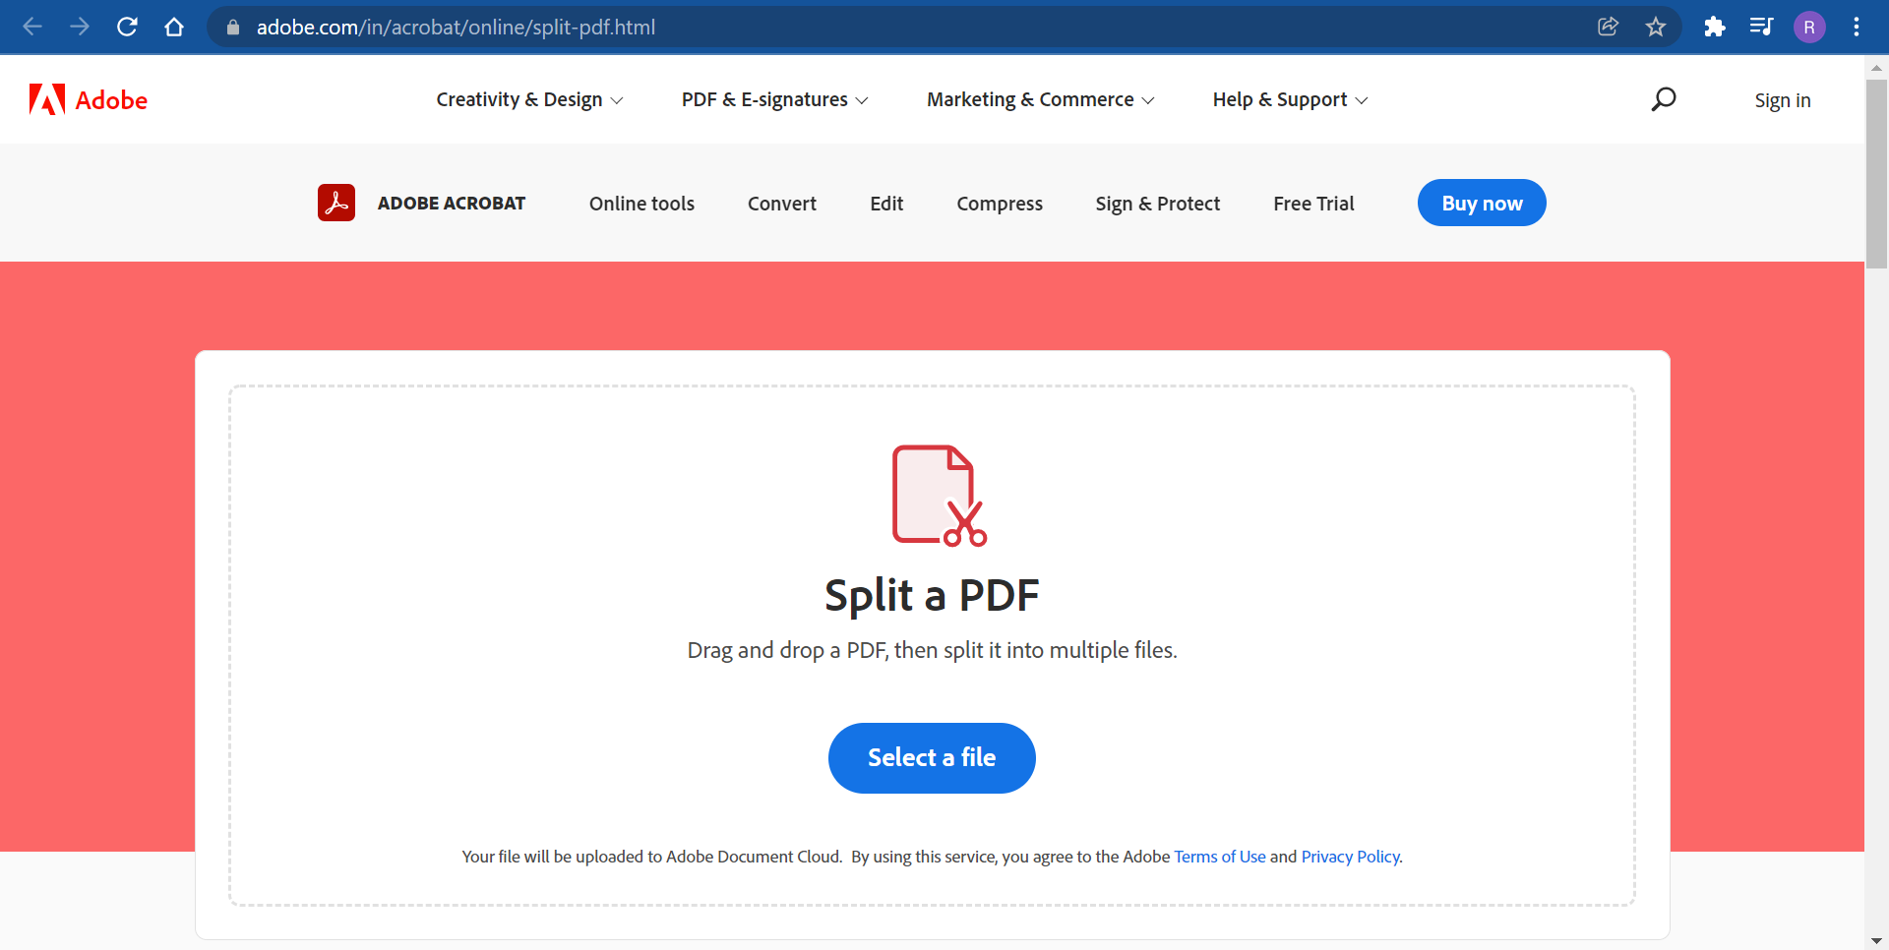Reload the current page

tap(127, 27)
